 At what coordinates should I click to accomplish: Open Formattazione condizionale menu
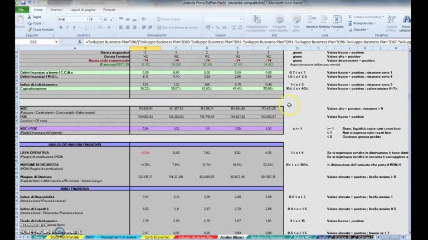(256, 23)
